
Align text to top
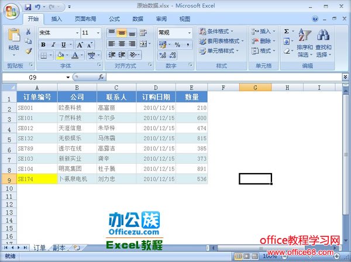111,33
